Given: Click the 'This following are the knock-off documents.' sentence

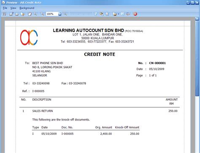Looking at the screenshot, I should click(61, 120).
